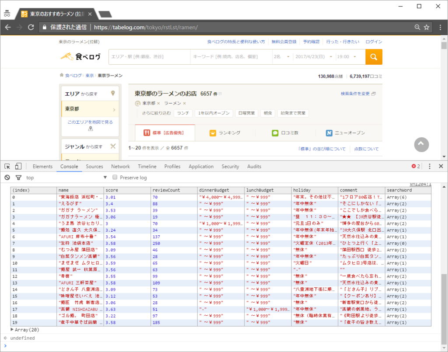Click the 朝食 filter button
This screenshot has height=352, width=448.
268,113
